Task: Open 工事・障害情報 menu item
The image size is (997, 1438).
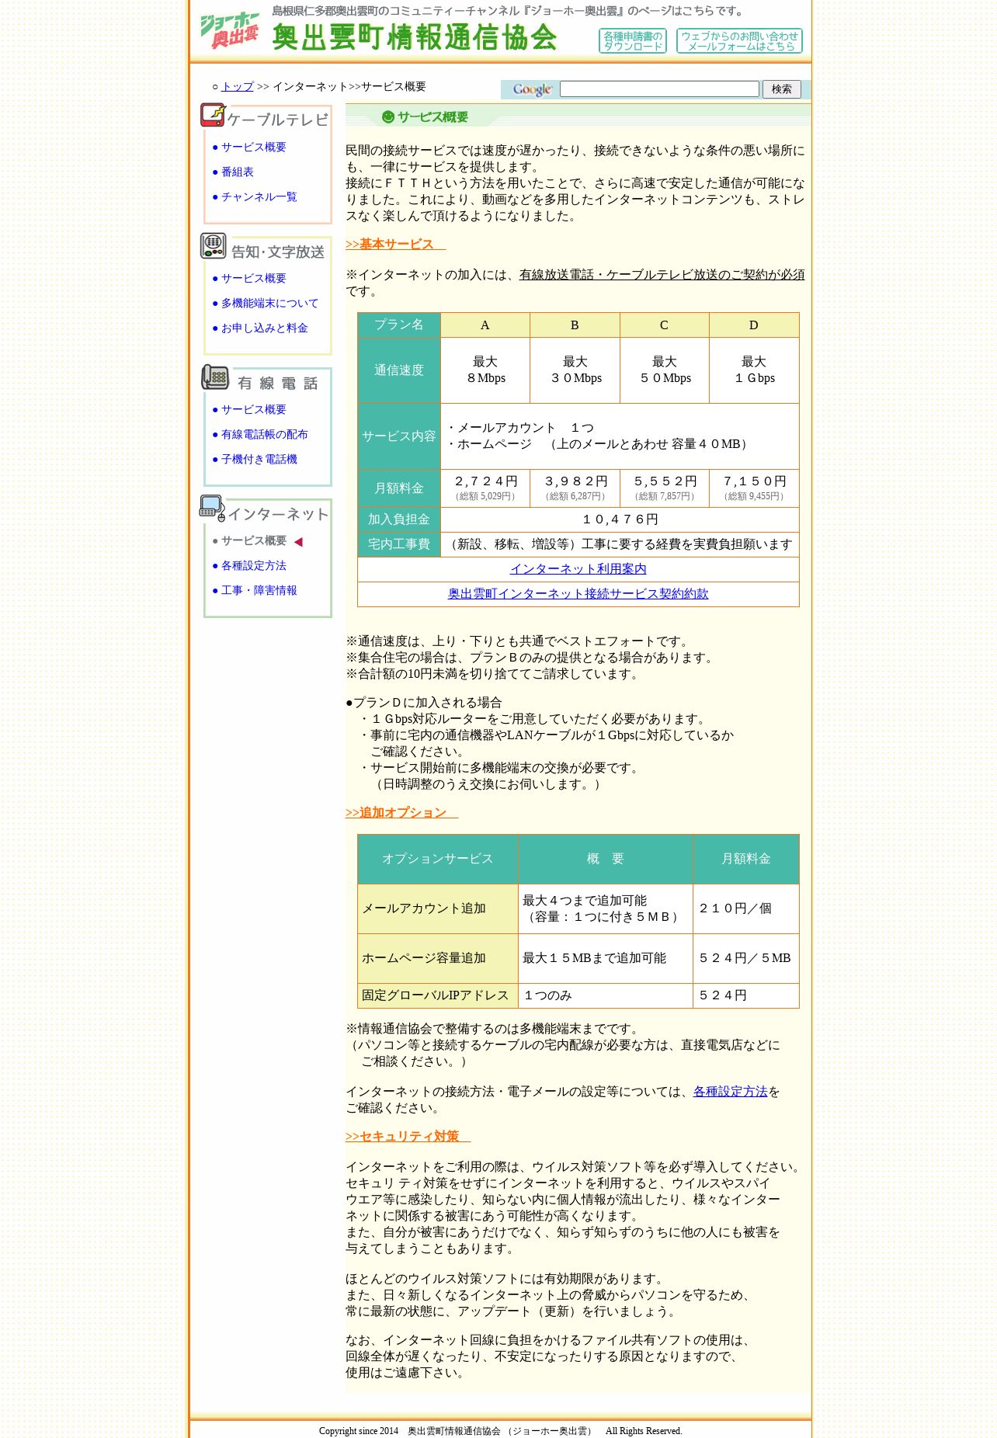Action: (259, 591)
